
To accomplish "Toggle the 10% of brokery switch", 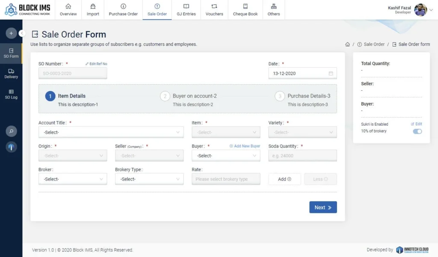I will tap(417, 131).
